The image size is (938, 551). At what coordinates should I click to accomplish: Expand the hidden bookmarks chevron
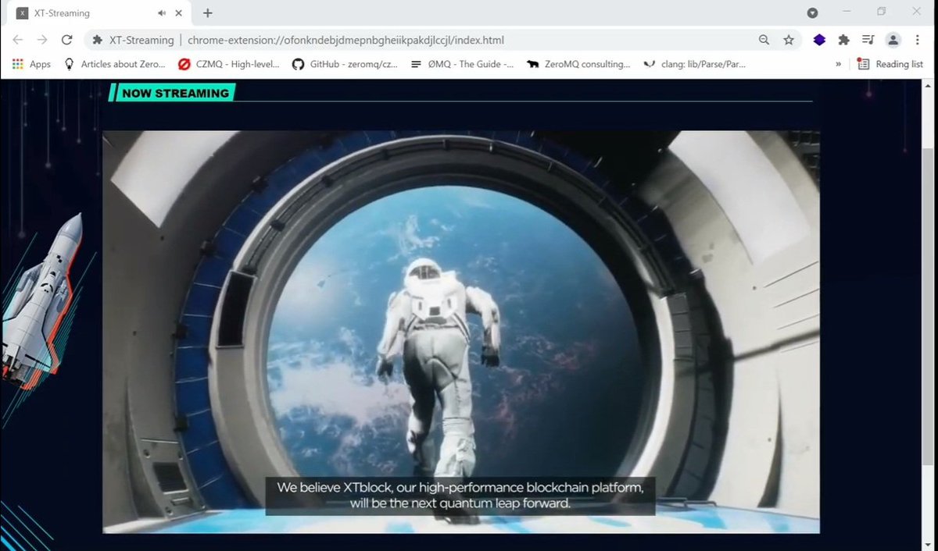pyautogui.click(x=839, y=64)
